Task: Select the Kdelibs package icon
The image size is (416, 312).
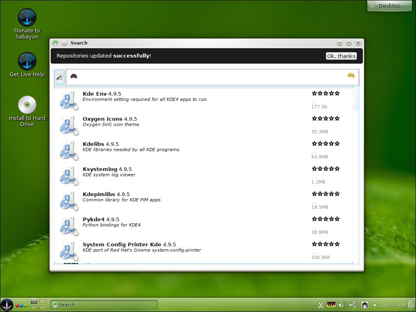Action: tap(69, 151)
